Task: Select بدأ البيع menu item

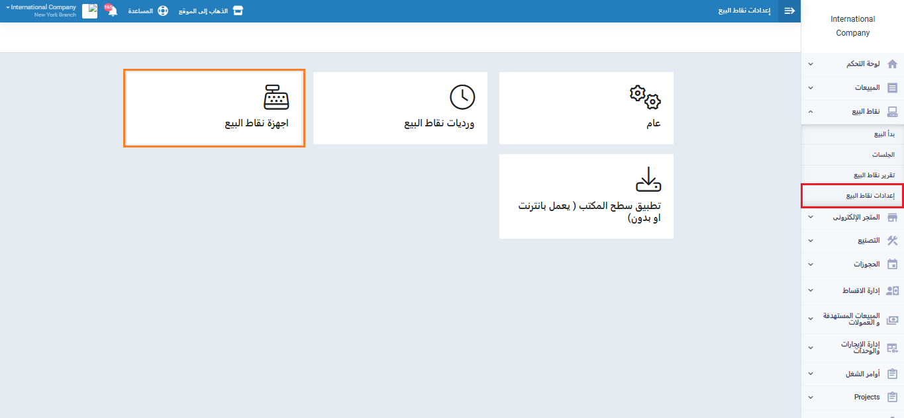Action: (x=884, y=134)
